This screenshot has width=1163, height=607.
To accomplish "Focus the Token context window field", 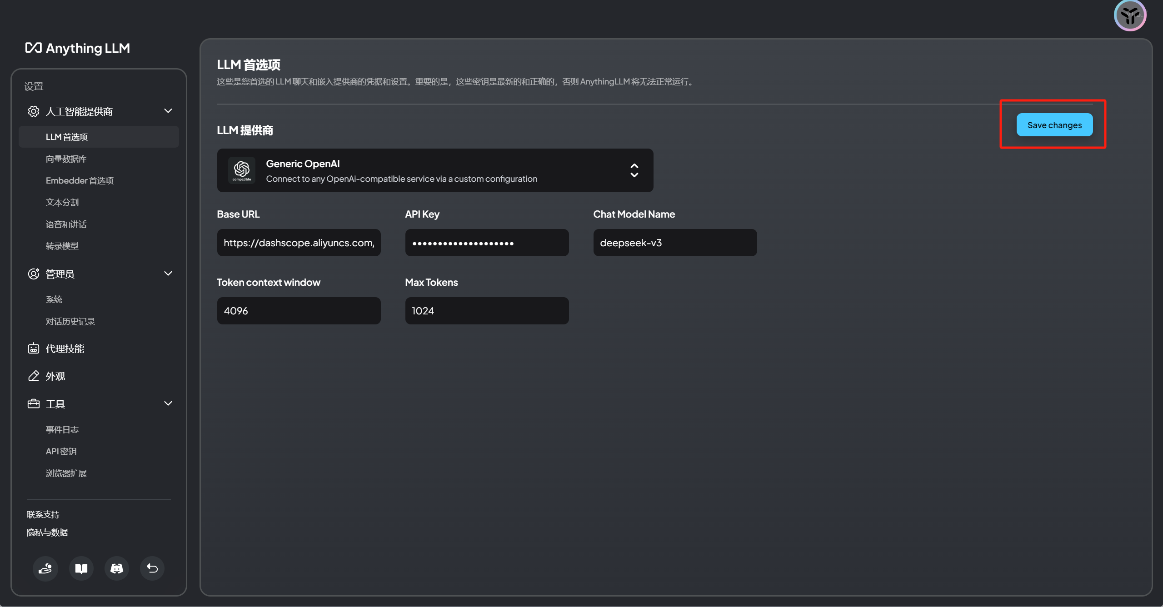I will pyautogui.click(x=299, y=311).
